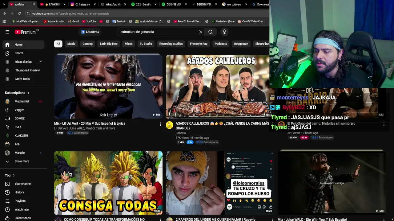Screen dimensions: 394x221
Task: Switch to the 'rew software' Google tab
Action: (235, 4)
